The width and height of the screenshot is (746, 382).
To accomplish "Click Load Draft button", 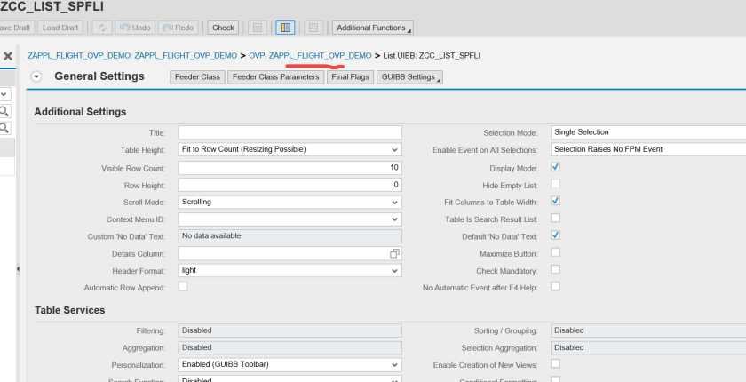I will click(x=60, y=28).
